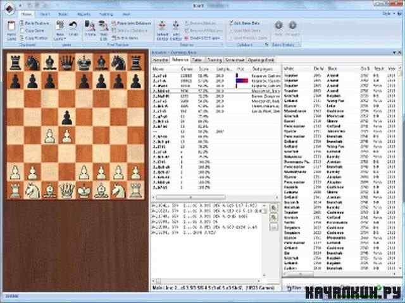
Task: Switch to the Board ribbon tab
Action: pos(63,14)
